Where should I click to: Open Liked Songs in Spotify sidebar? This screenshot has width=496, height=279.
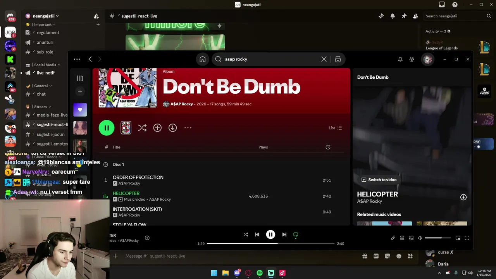click(x=80, y=110)
